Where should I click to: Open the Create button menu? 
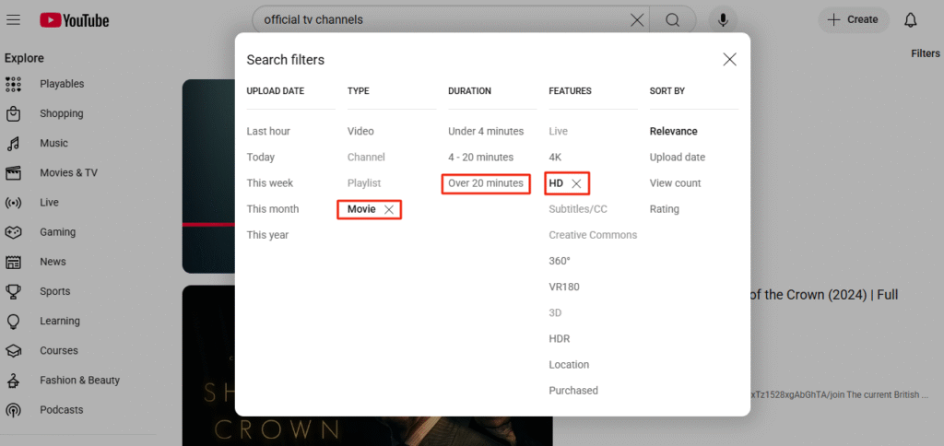tap(853, 20)
